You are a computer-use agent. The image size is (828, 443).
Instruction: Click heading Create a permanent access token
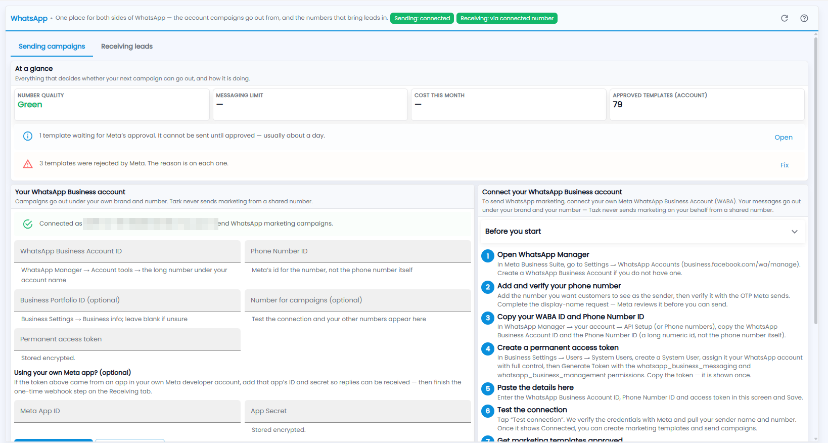tap(558, 348)
